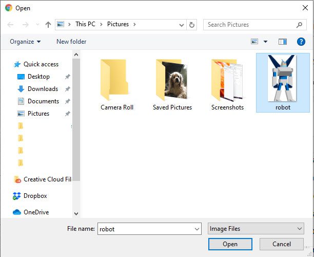This screenshot has height=257, width=314.
Task: Select Desktop in navigation pane
Action: click(38, 77)
